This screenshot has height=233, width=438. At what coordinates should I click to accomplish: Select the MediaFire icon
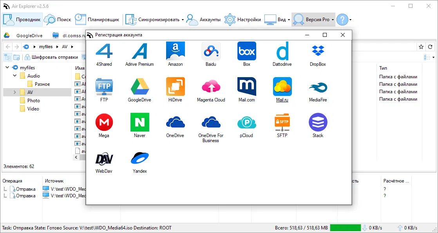[x=318, y=87]
